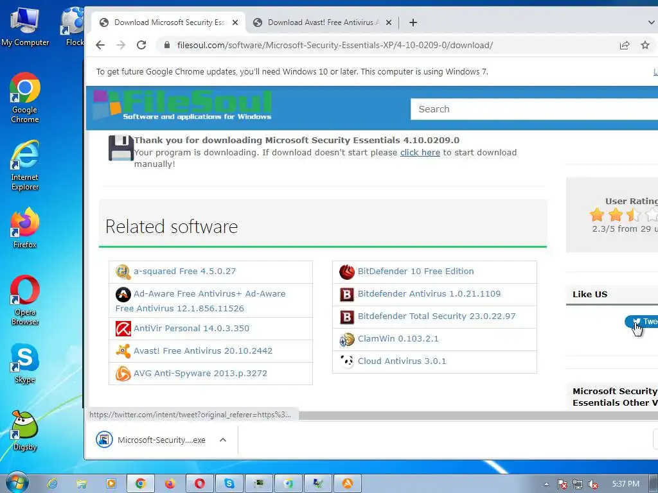Screen dimensions: 658x493
Task: Click the Share page icon in address bar
Action: click(625, 45)
